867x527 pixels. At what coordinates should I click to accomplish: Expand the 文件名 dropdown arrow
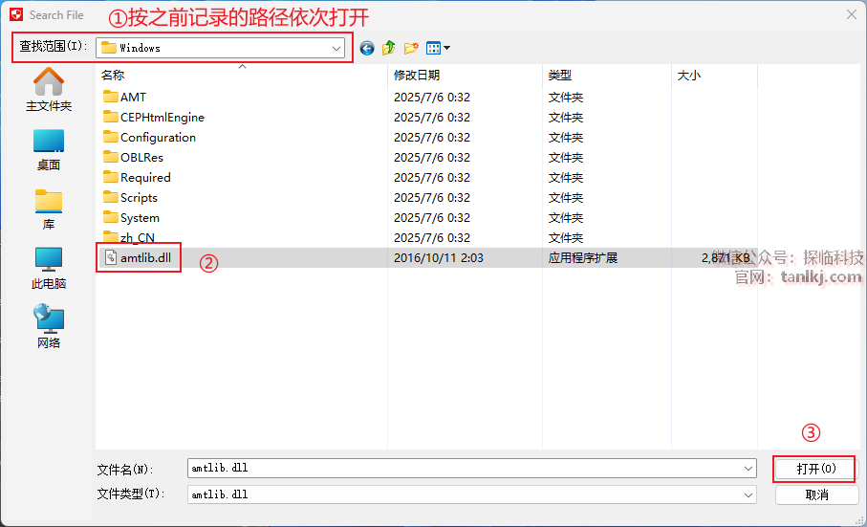click(748, 469)
